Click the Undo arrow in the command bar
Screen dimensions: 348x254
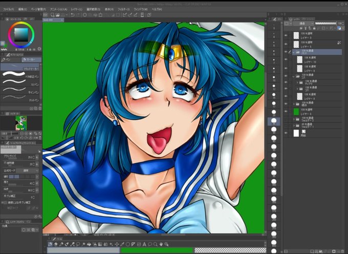click(x=72, y=15)
